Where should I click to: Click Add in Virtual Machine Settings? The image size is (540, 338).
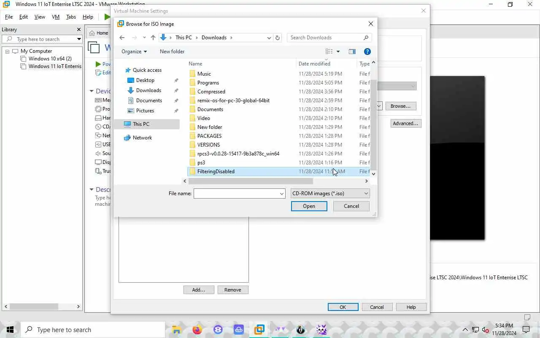click(x=199, y=290)
